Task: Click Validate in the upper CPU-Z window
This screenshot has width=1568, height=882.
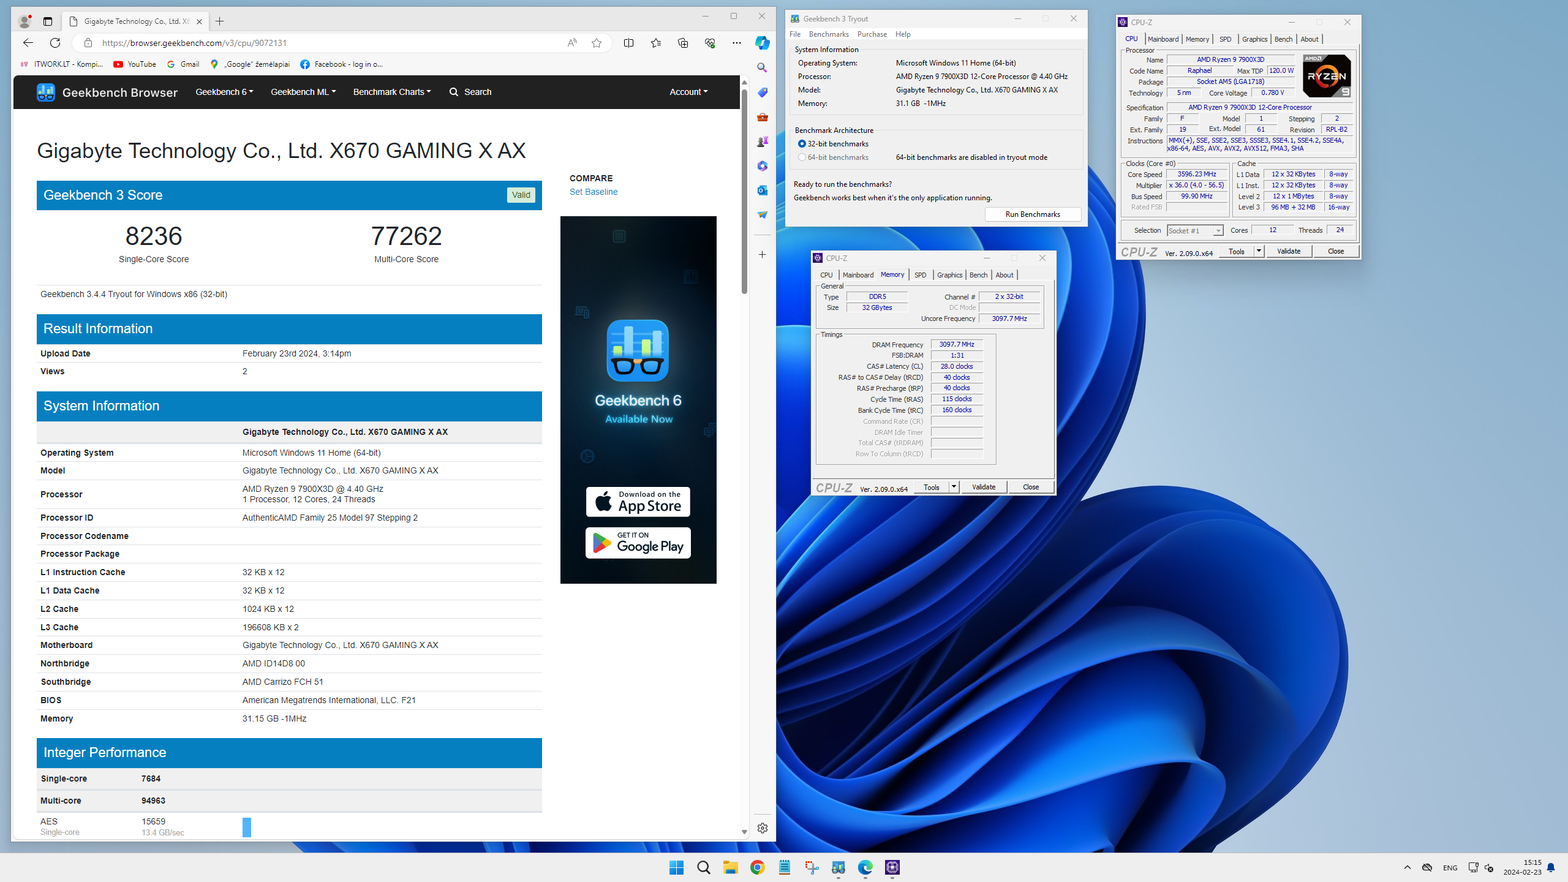Action: point(1289,251)
